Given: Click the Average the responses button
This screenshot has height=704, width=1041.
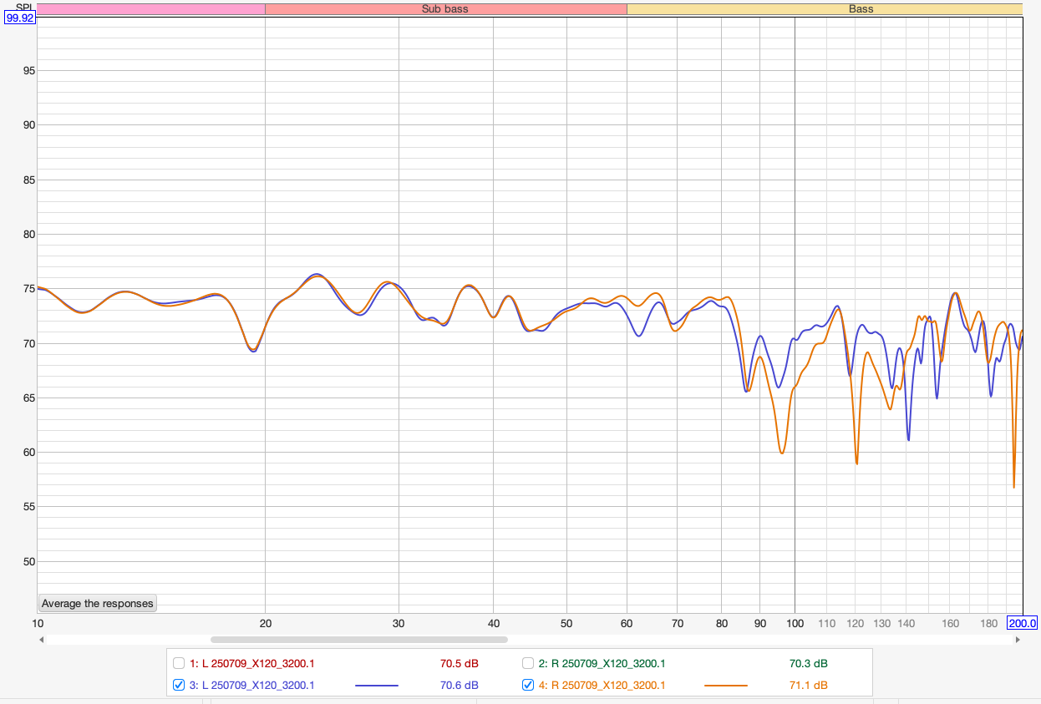Looking at the screenshot, I should pos(98,603).
